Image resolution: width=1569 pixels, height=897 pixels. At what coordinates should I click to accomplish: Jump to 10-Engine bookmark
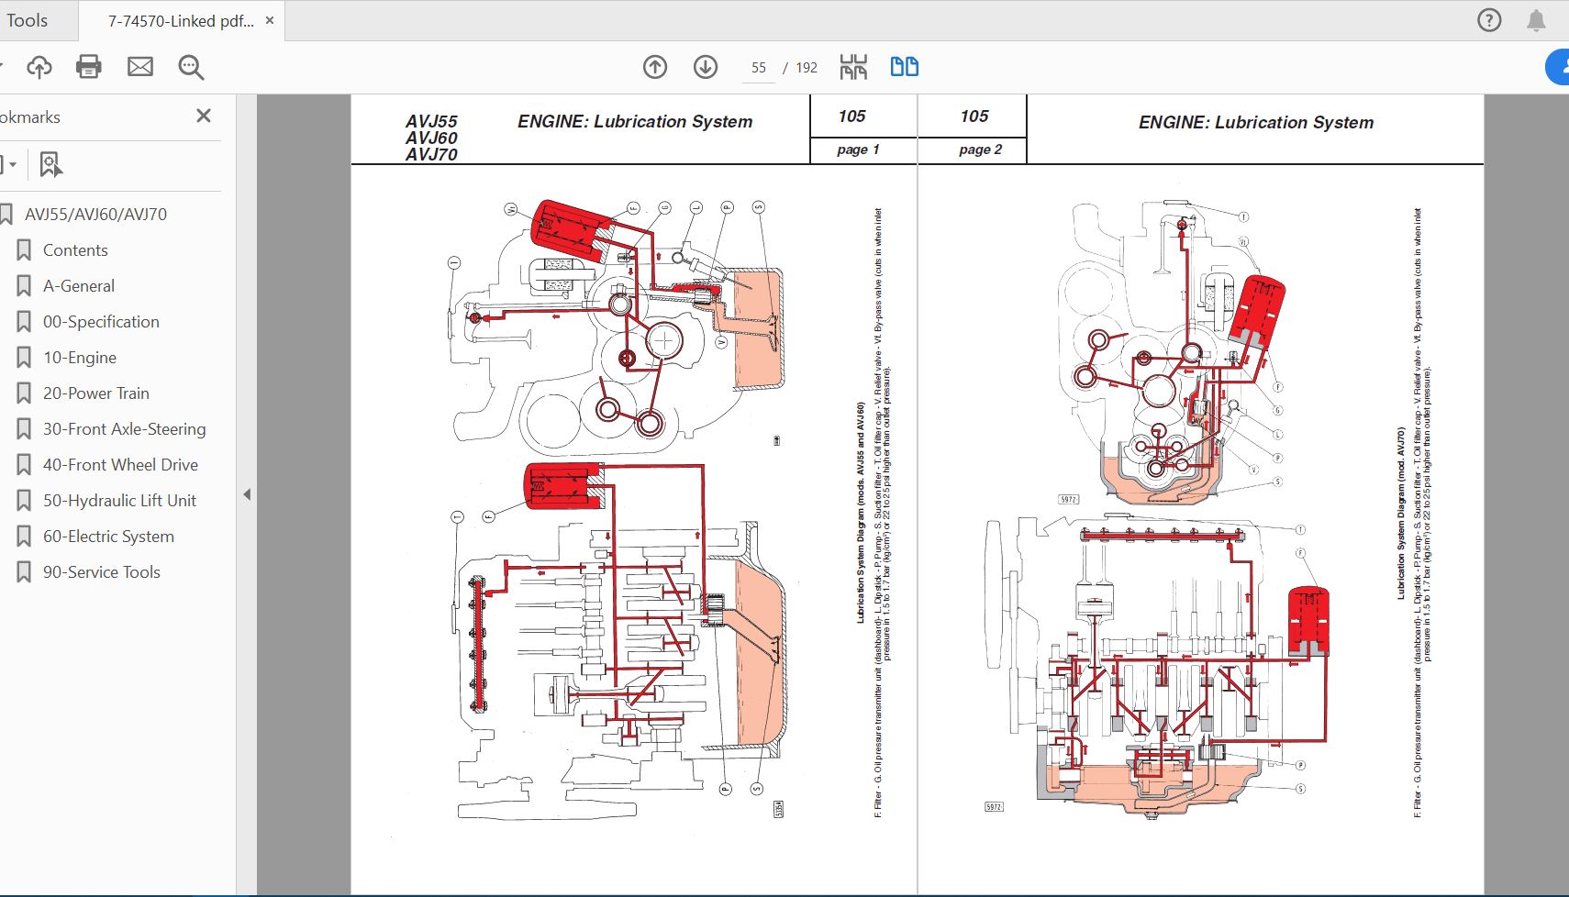80,358
